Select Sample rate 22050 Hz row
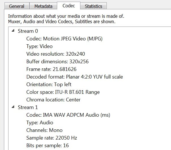The width and height of the screenshot is (171, 150). coord(52,138)
